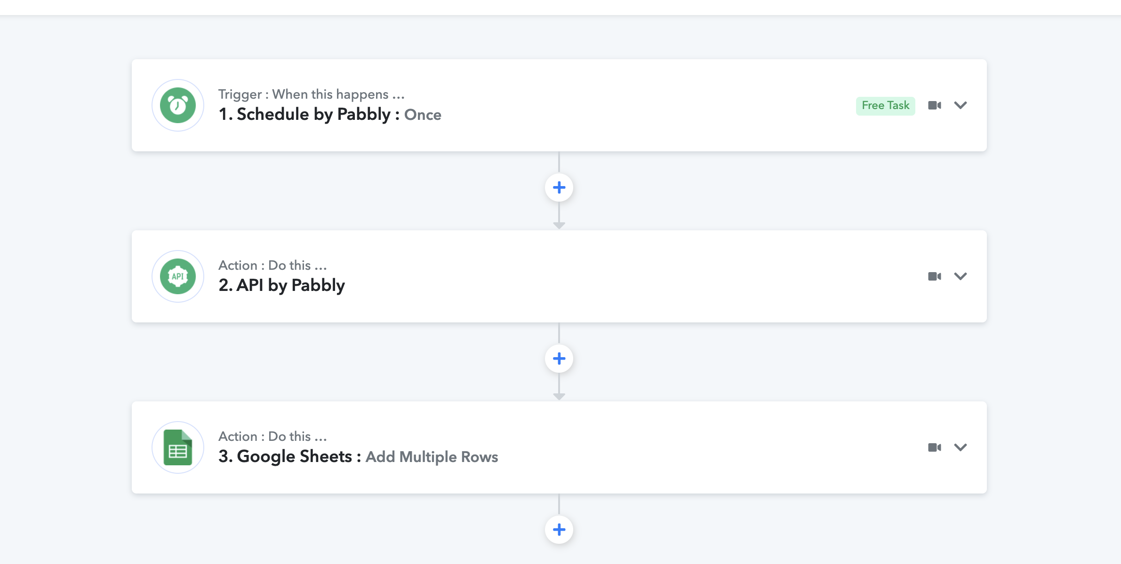Select '3. Google Sheets : Add Multiple Rows' title
1121x564 pixels.
pyautogui.click(x=358, y=457)
